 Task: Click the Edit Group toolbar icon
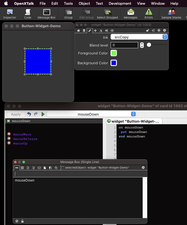(86, 14)
